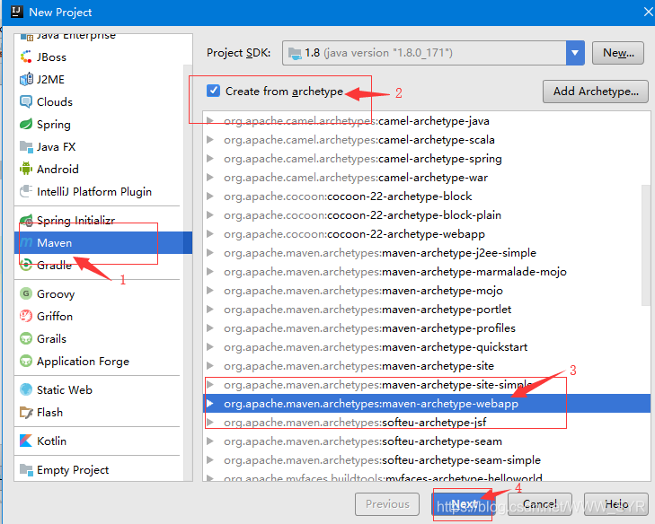The width and height of the screenshot is (655, 524).
Task: Expand maven-archetype-j2ee-simple node
Action: [210, 253]
